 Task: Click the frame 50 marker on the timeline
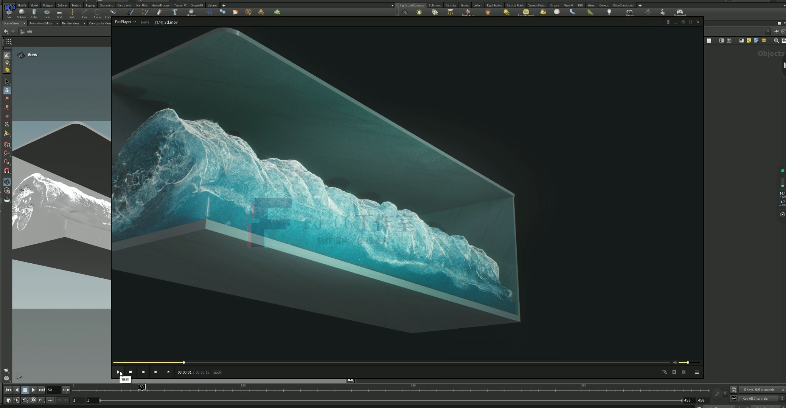141,386
